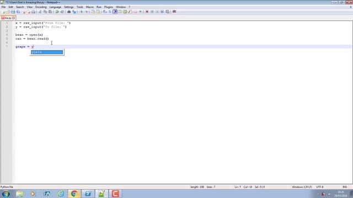The width and height of the screenshot is (353, 198).
Task: Close the the.py tab with its X
Action: pyautogui.click(x=13, y=18)
